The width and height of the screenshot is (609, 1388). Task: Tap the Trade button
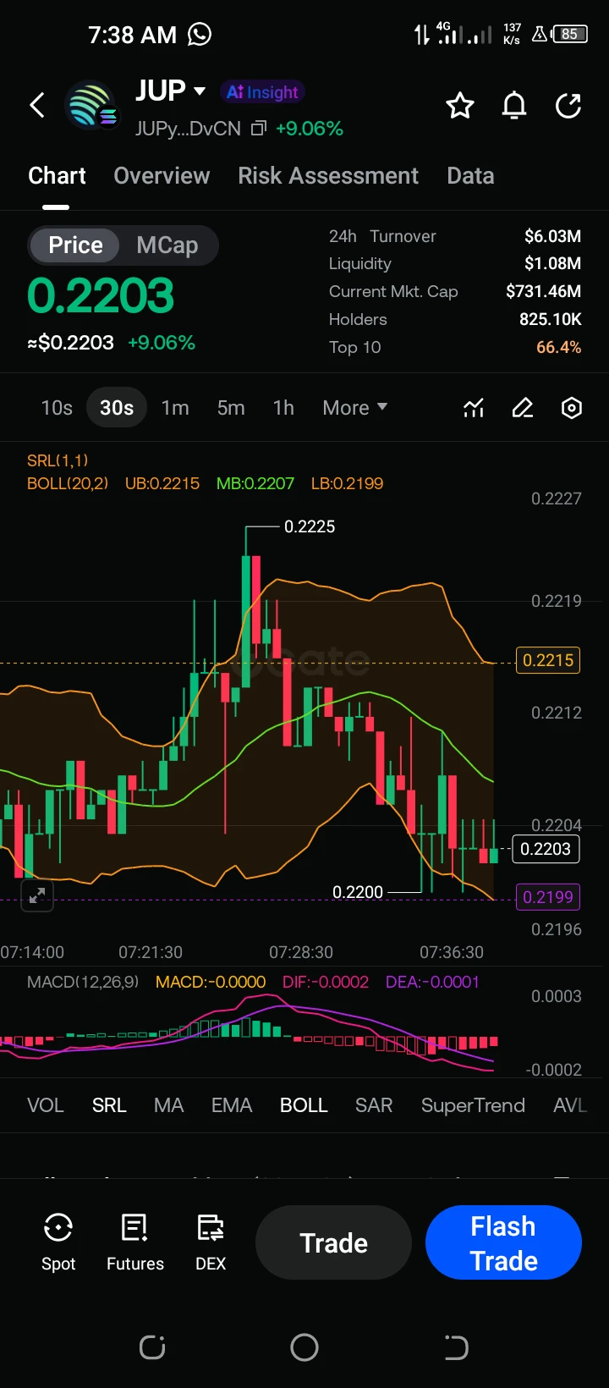[333, 1242]
